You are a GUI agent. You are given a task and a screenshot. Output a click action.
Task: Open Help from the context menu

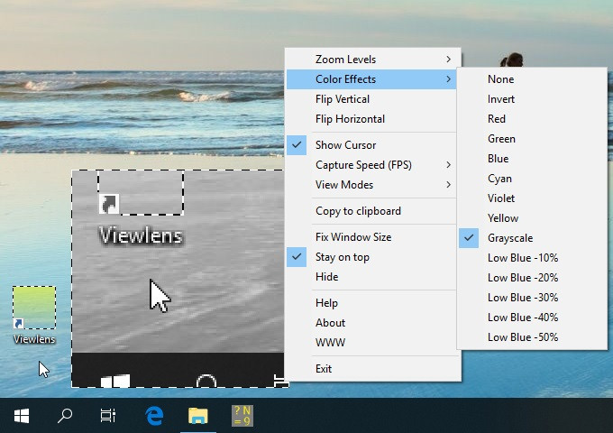(x=371, y=303)
